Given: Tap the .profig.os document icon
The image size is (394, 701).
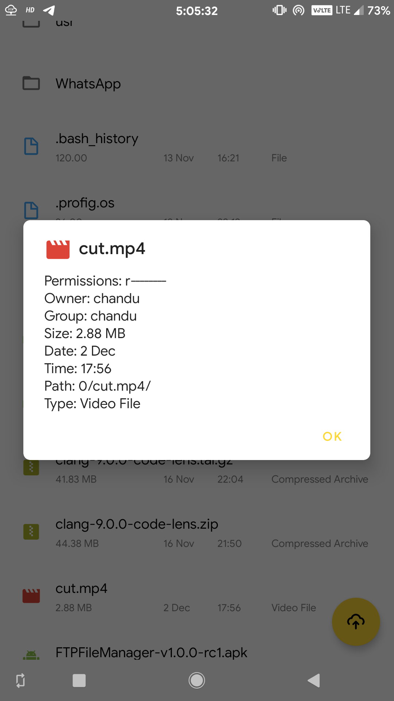Looking at the screenshot, I should tap(31, 210).
